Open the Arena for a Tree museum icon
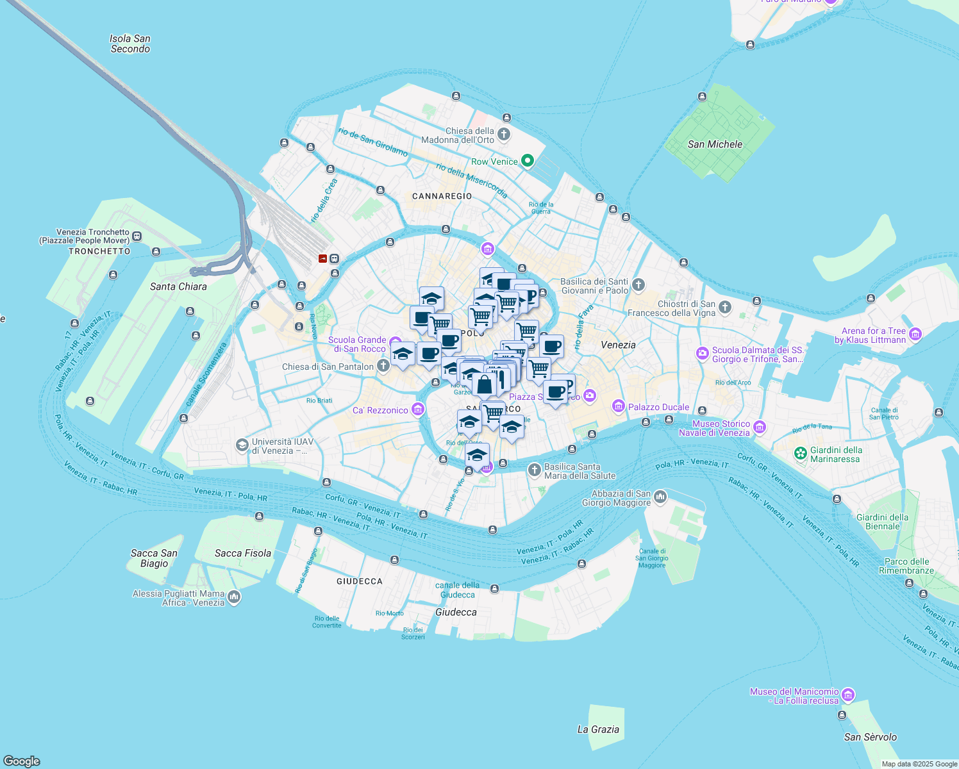This screenshot has width=959, height=769. pyautogui.click(x=915, y=334)
